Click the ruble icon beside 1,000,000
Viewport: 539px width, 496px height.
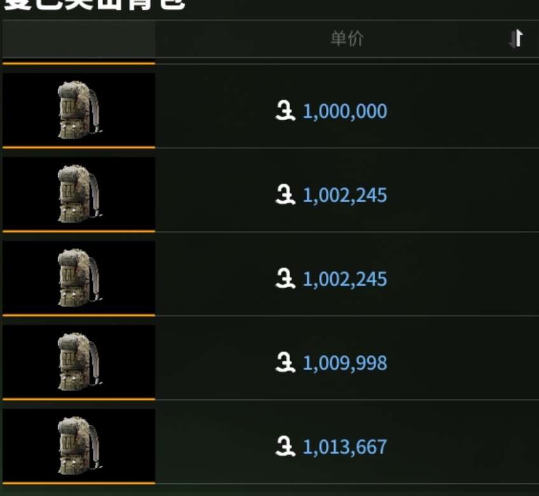[x=285, y=111]
